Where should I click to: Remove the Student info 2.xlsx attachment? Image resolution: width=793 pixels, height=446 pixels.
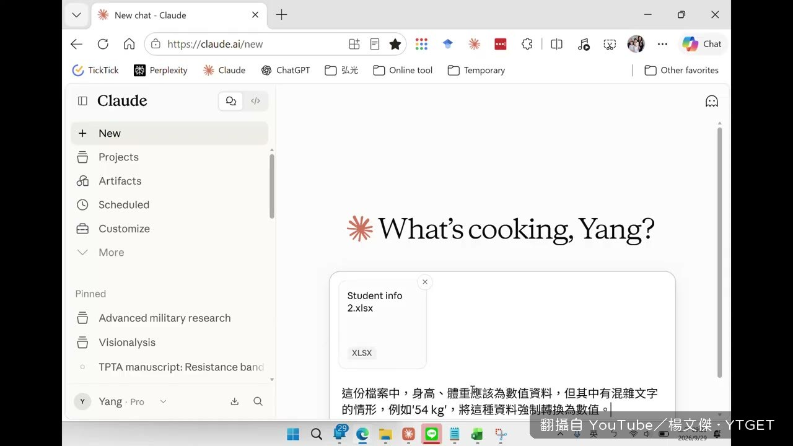pyautogui.click(x=425, y=282)
